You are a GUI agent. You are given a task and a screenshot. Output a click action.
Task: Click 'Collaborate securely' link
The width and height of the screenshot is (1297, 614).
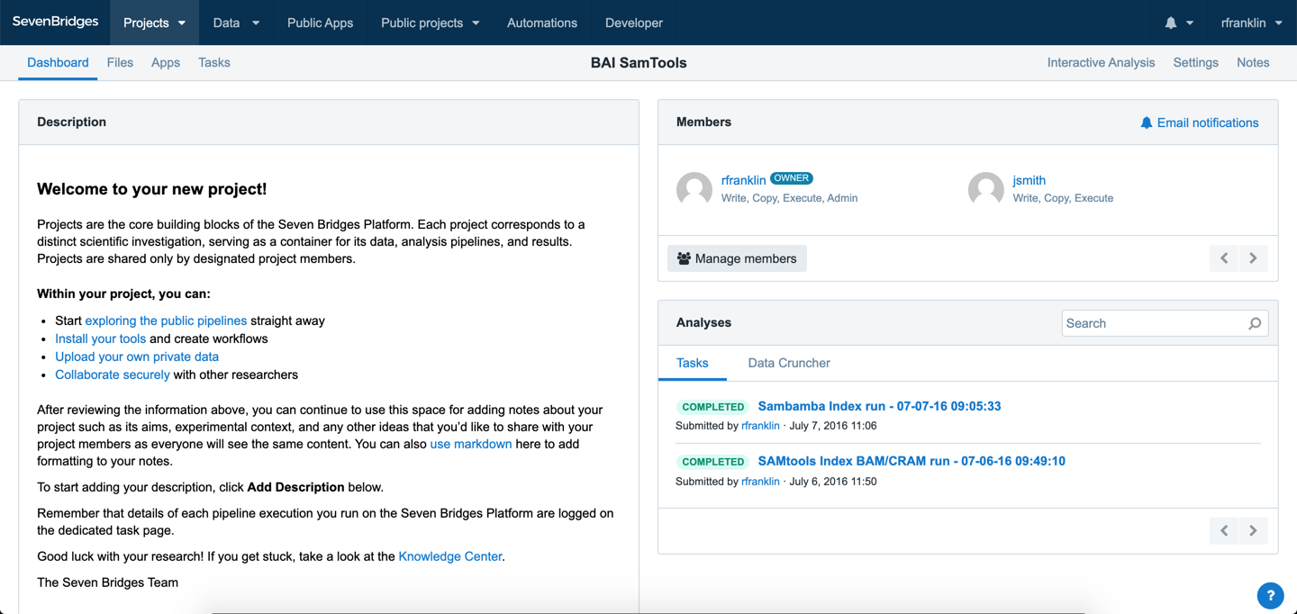[113, 375]
